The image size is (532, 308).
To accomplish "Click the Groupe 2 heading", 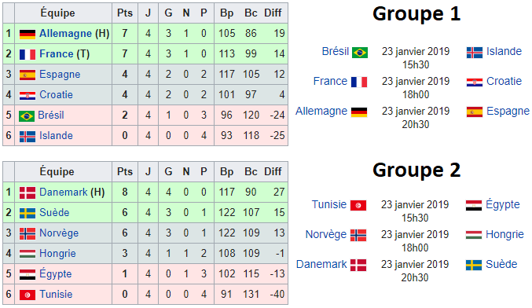I will 416,170.
